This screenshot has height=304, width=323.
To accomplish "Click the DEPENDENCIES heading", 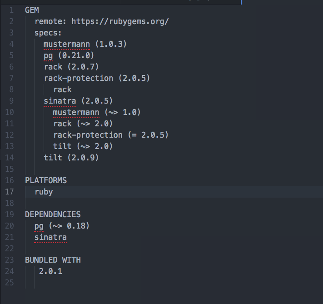I will [x=53, y=214].
